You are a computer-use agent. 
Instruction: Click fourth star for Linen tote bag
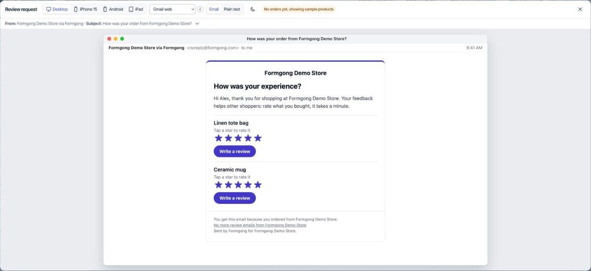pos(248,138)
